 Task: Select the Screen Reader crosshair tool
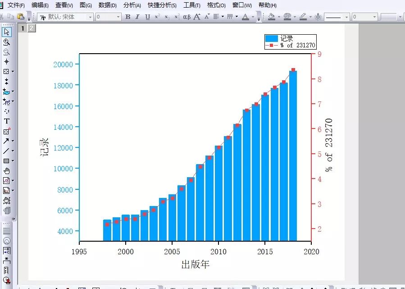(6, 61)
